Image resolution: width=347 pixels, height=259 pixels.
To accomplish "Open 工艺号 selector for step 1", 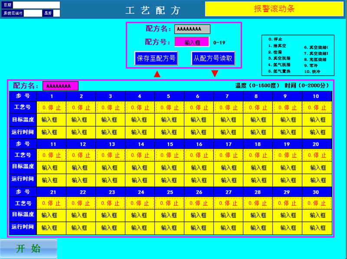I will pos(52,107).
